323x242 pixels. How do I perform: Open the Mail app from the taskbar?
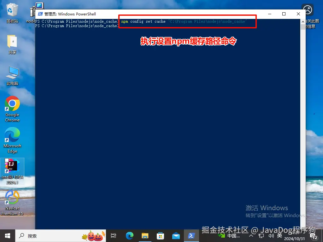point(176,236)
